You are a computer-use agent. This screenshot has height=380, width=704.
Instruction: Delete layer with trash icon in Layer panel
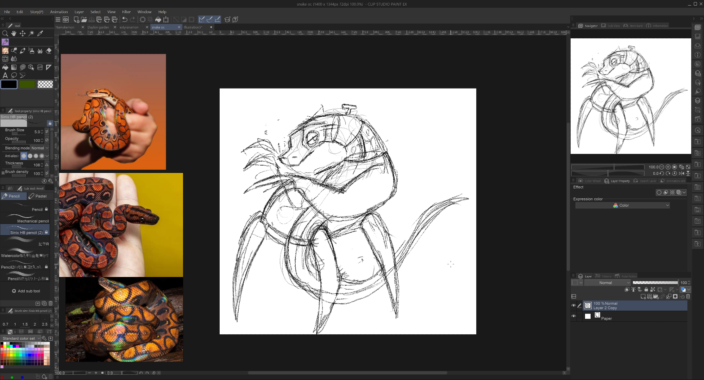click(x=688, y=296)
